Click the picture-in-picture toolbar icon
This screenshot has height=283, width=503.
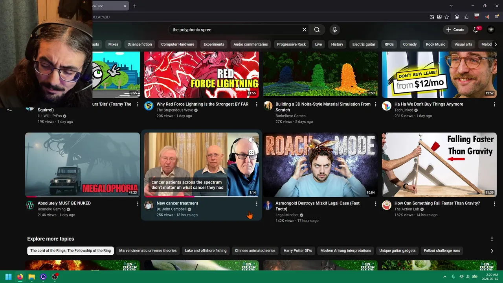point(432,17)
